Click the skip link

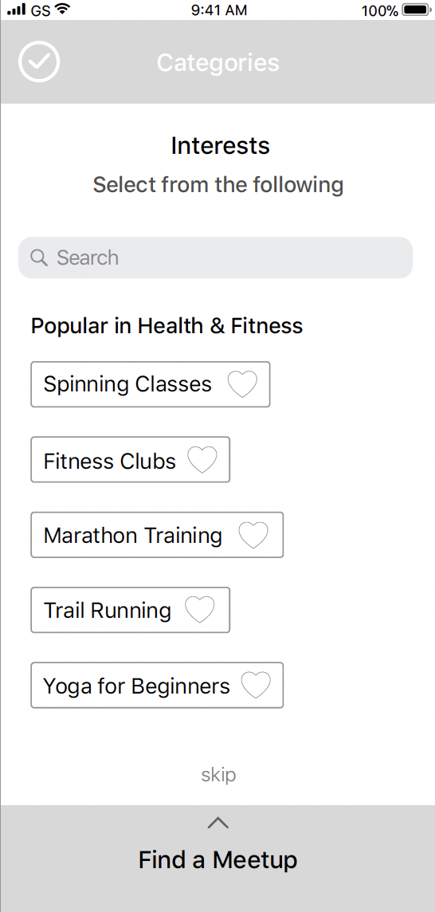click(x=218, y=775)
